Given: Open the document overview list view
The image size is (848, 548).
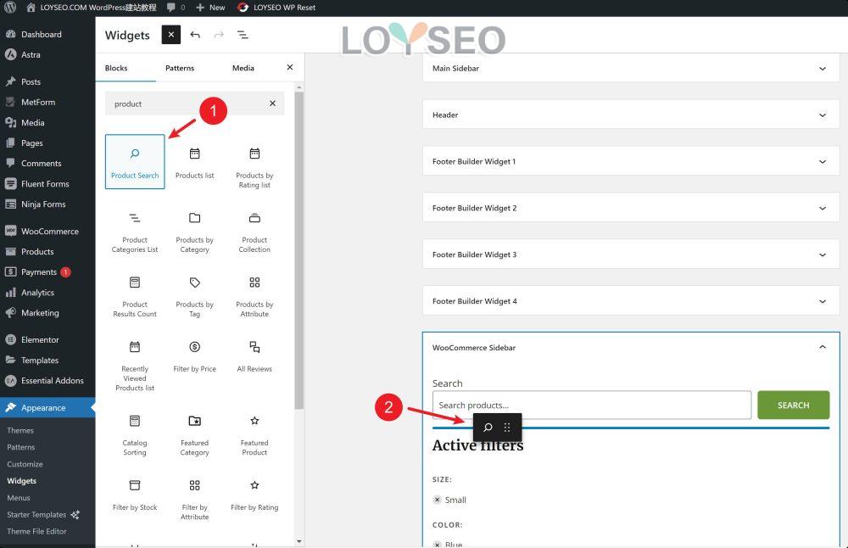Looking at the screenshot, I should click(243, 35).
